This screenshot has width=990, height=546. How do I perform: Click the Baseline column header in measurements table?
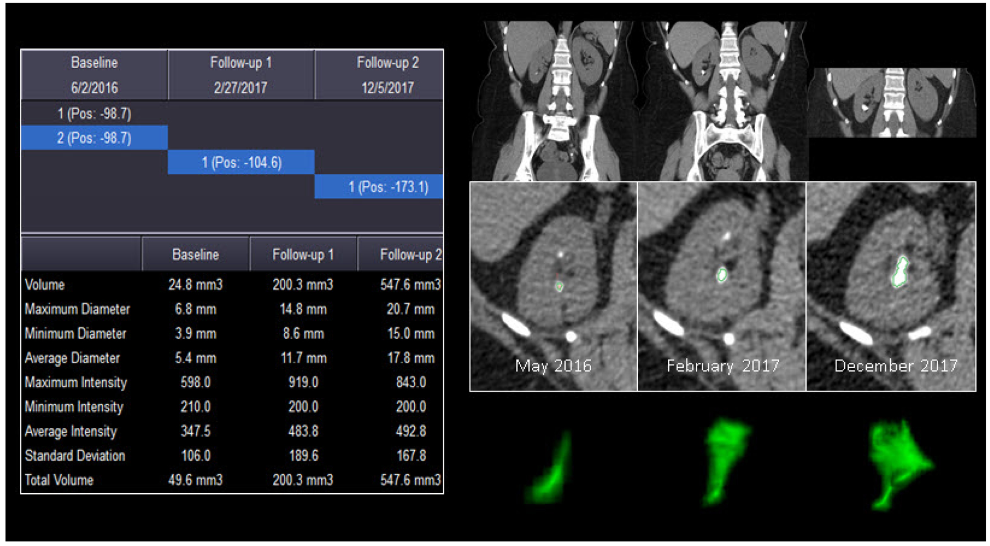(x=195, y=255)
